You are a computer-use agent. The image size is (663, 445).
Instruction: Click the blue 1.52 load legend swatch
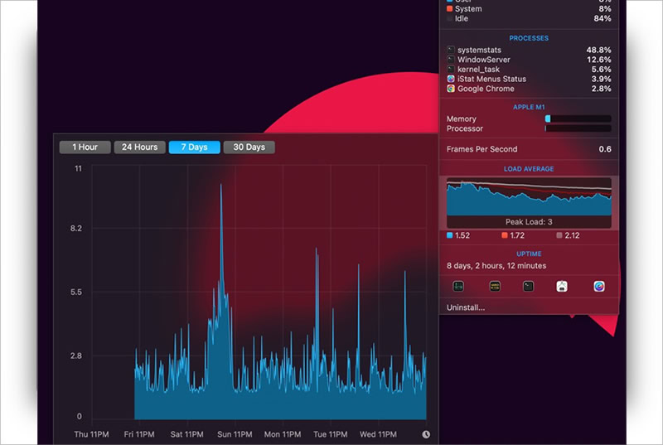pyautogui.click(x=449, y=235)
